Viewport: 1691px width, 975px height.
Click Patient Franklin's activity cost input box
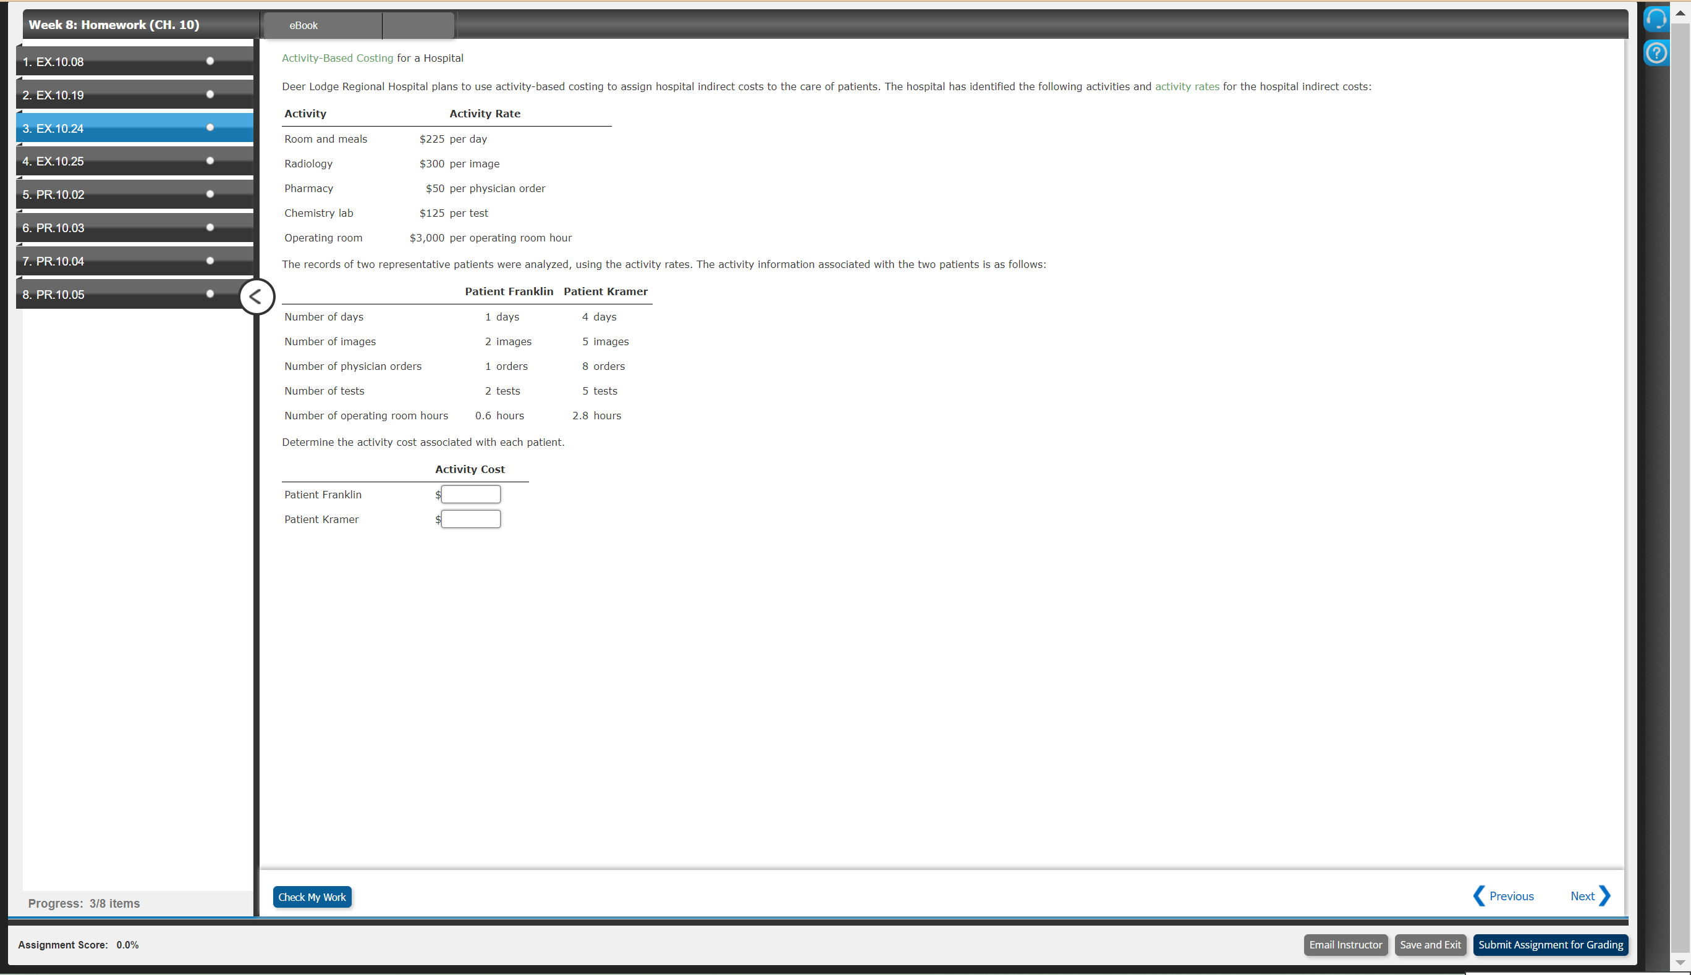click(x=470, y=494)
